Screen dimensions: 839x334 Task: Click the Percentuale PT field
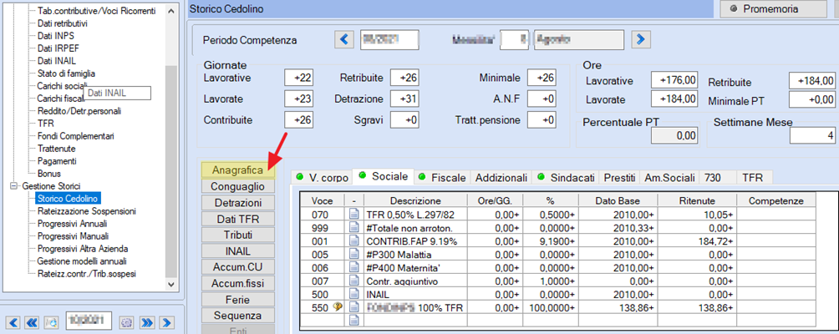coord(674,136)
